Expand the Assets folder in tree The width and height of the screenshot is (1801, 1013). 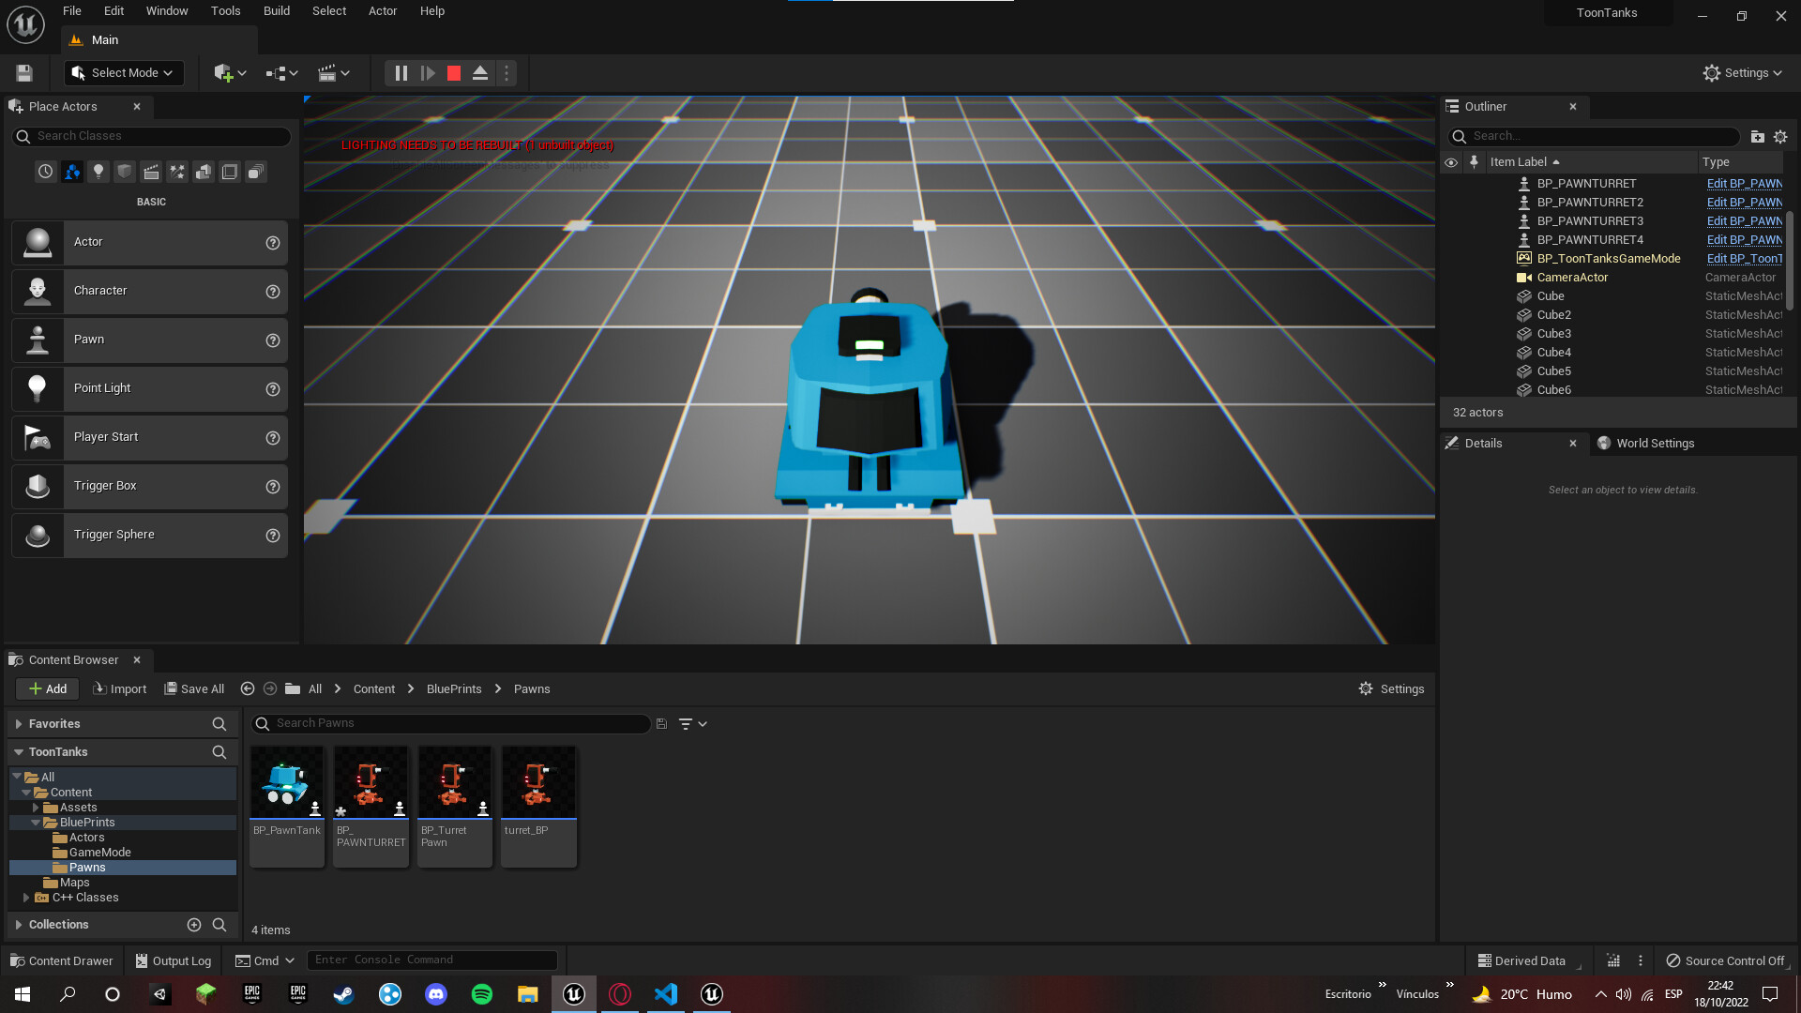click(x=36, y=808)
